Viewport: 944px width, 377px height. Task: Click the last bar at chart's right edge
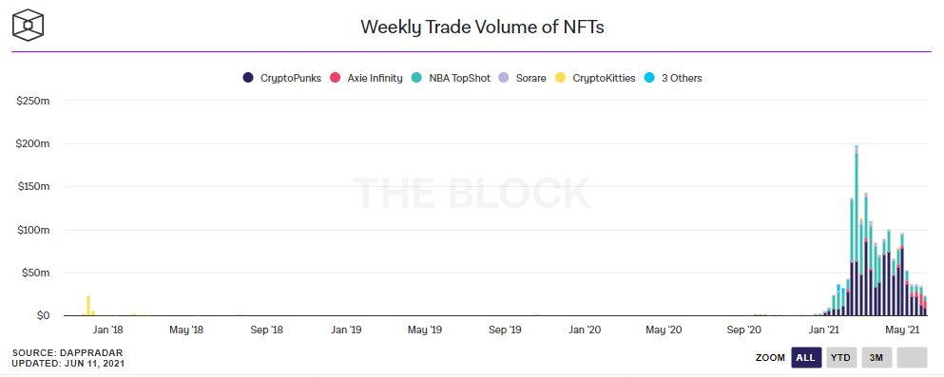pyautogui.click(x=925, y=306)
